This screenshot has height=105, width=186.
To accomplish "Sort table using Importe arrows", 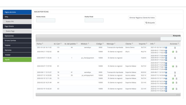I will click(x=147, y=44).
